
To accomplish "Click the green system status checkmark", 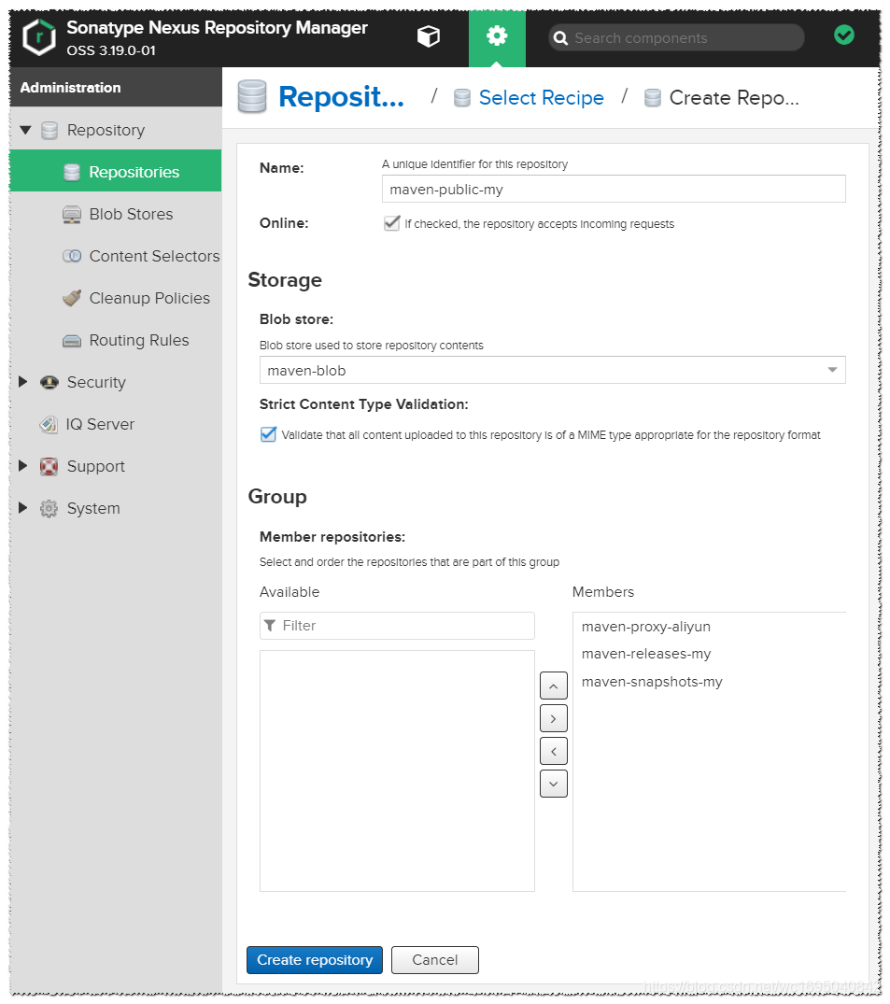I will [844, 35].
